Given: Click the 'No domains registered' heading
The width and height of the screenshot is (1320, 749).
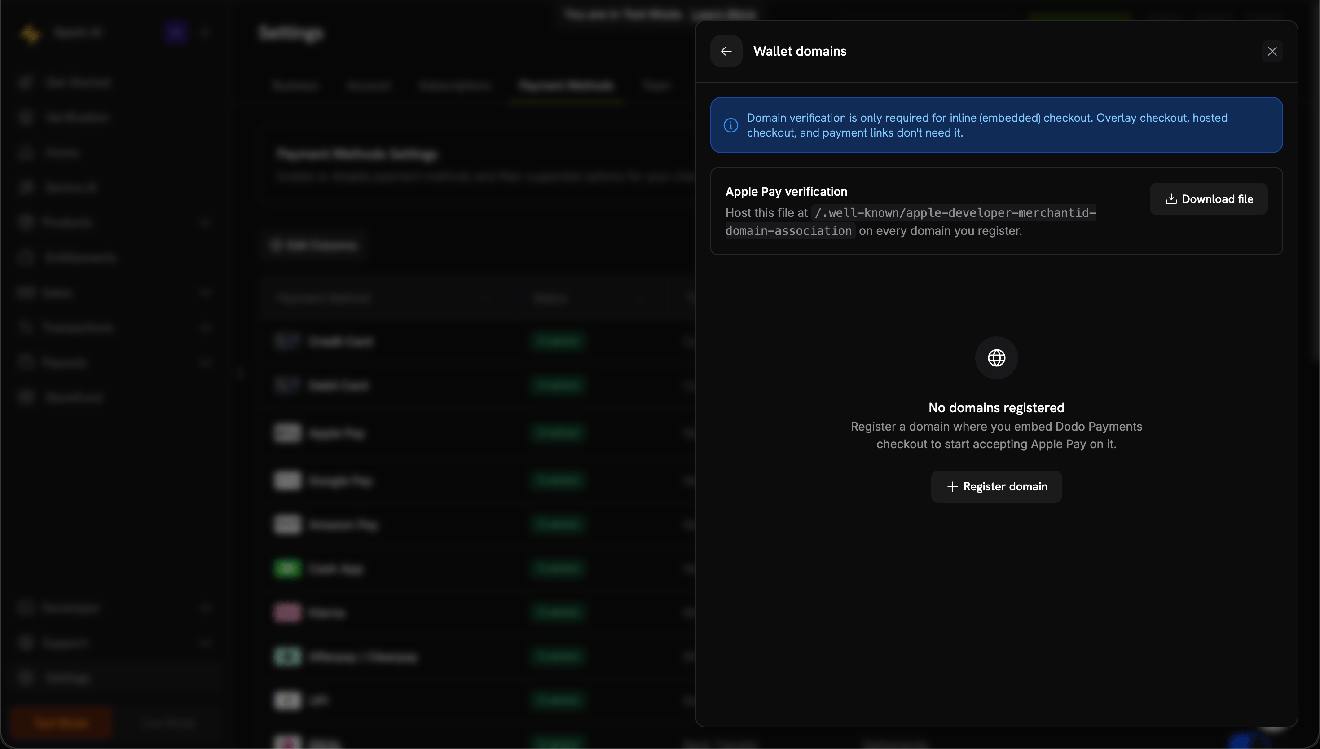Looking at the screenshot, I should pyautogui.click(x=997, y=407).
